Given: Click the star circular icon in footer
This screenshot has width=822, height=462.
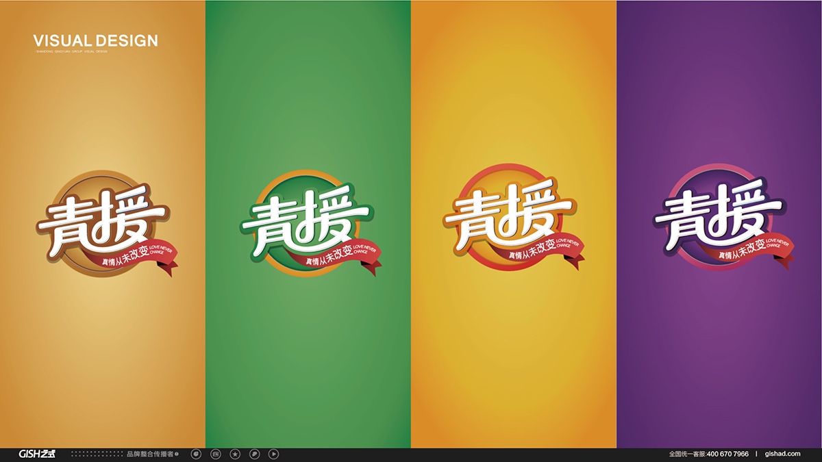Looking at the screenshot, I should [x=235, y=454].
